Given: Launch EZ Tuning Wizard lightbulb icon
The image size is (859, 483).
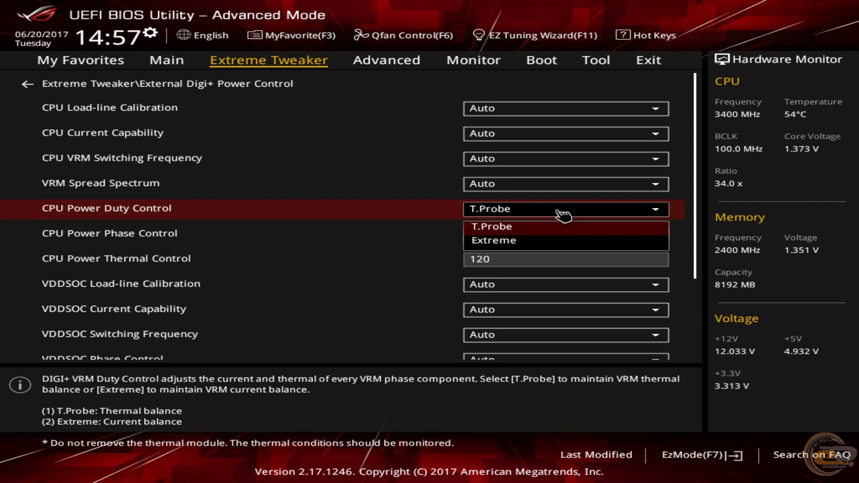Looking at the screenshot, I should (479, 35).
